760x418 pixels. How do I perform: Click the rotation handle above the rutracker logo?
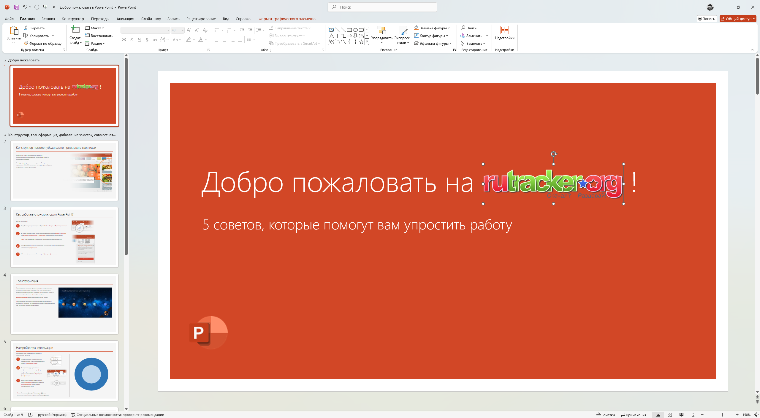pyautogui.click(x=553, y=154)
